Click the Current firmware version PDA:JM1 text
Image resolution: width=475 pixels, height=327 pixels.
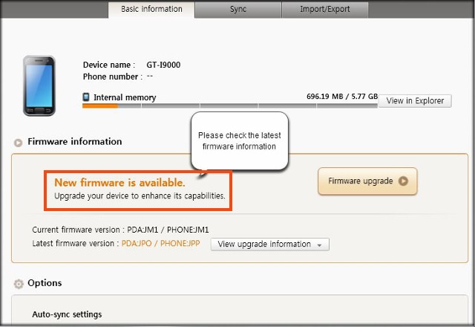click(x=120, y=230)
